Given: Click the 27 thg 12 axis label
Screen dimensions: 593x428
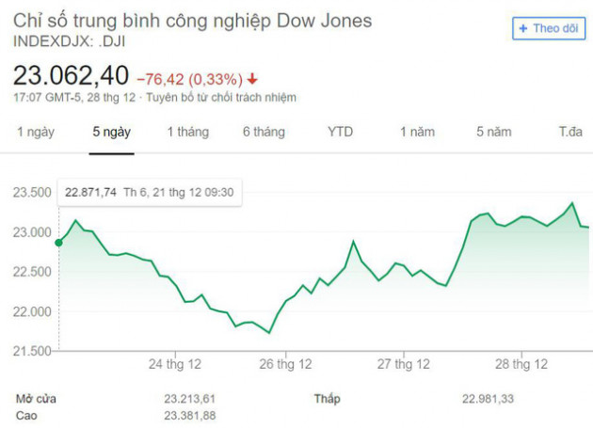Looking at the screenshot, I should [403, 363].
